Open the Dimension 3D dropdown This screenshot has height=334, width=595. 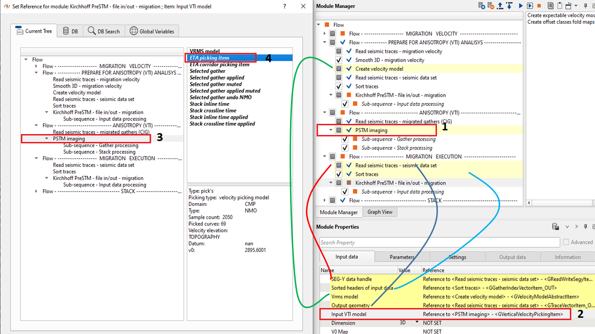point(417,322)
